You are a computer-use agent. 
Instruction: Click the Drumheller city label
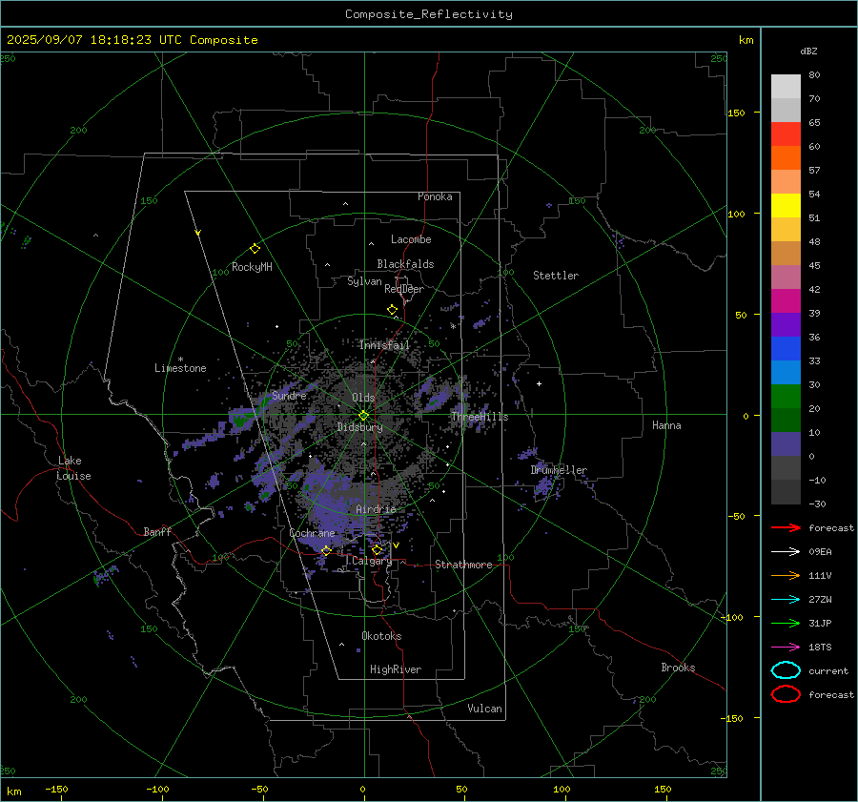click(559, 470)
